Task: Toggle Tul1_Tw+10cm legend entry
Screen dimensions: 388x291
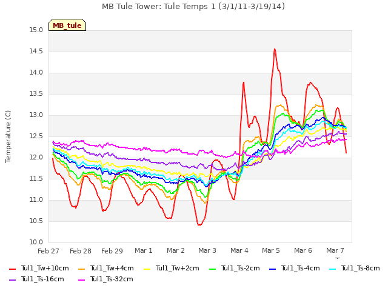Action: pyautogui.click(x=39, y=269)
